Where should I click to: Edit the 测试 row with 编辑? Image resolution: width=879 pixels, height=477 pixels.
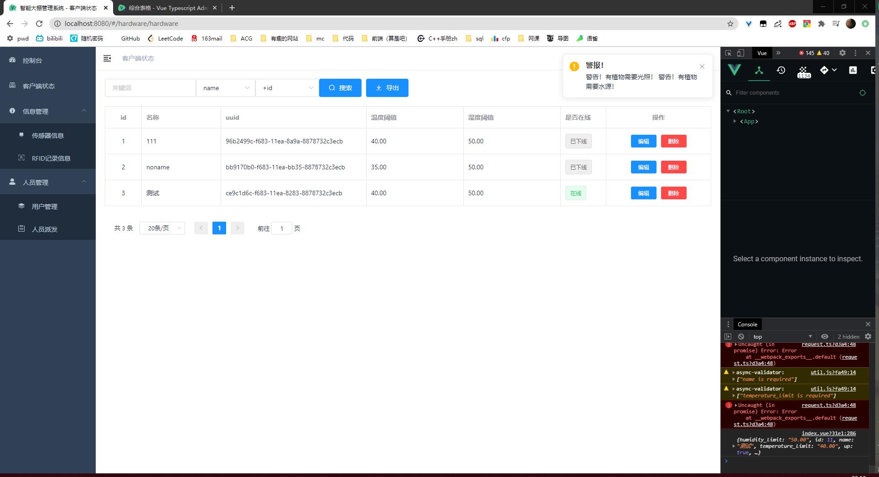[643, 193]
